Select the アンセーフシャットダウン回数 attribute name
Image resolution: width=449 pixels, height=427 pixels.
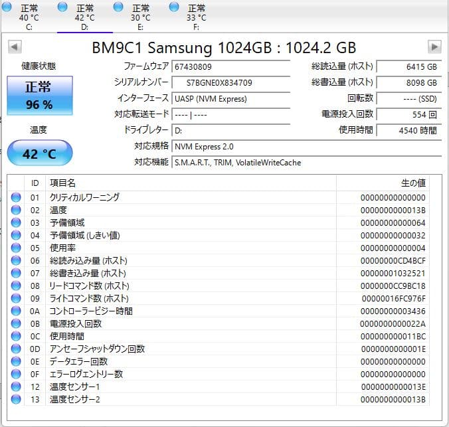(97, 349)
